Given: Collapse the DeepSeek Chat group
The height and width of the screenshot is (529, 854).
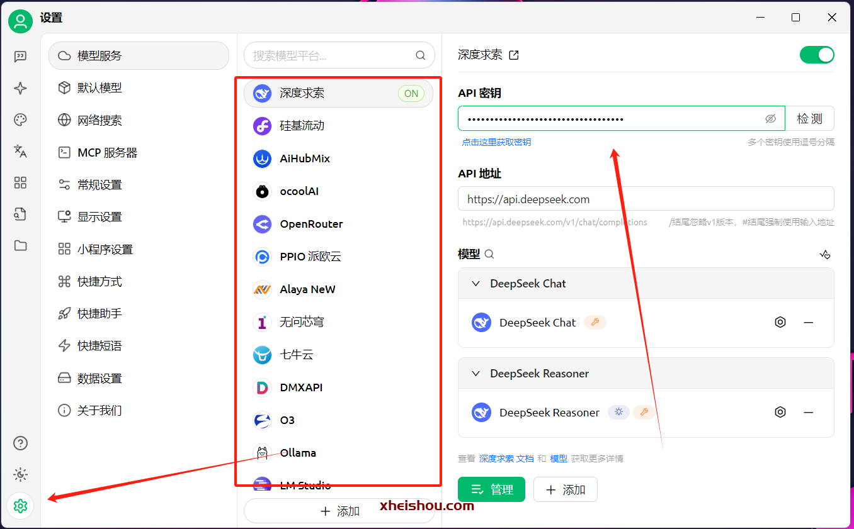Looking at the screenshot, I should (x=476, y=284).
